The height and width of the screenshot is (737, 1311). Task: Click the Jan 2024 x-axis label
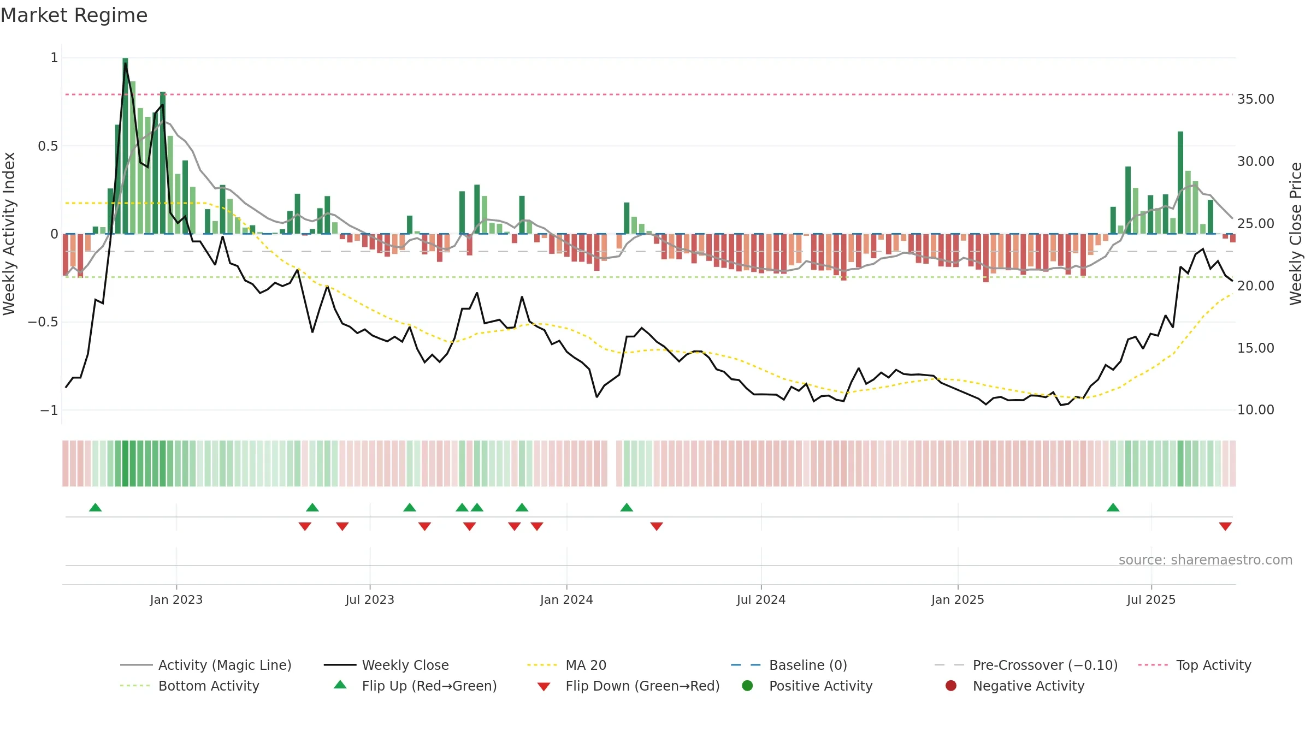pos(566,599)
